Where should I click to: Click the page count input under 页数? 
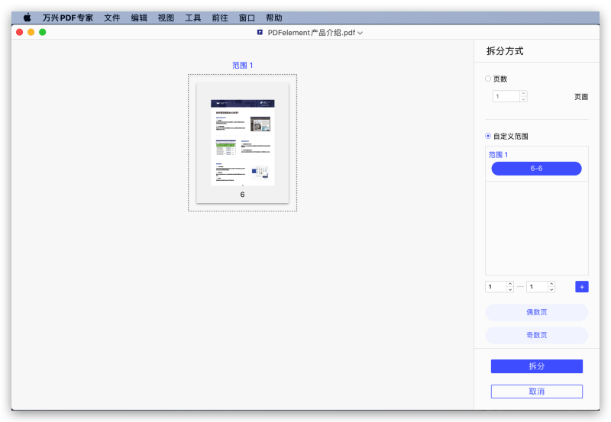pos(506,96)
